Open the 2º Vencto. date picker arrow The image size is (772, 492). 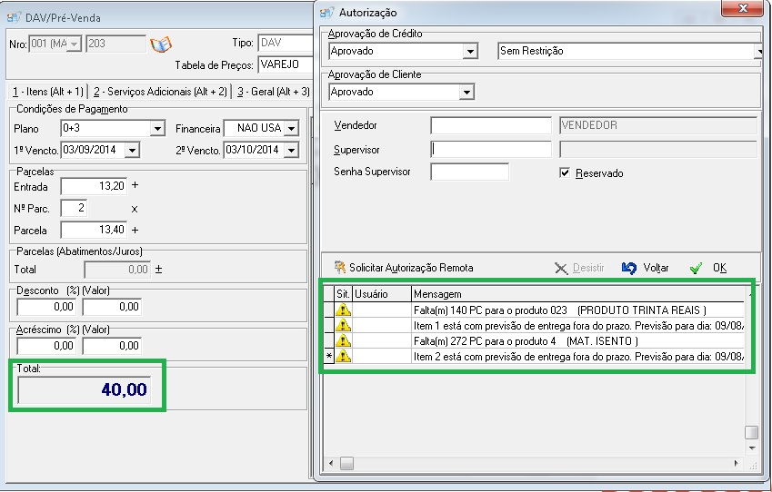(x=292, y=151)
